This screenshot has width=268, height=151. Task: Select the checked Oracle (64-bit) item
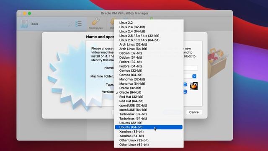click(149, 92)
